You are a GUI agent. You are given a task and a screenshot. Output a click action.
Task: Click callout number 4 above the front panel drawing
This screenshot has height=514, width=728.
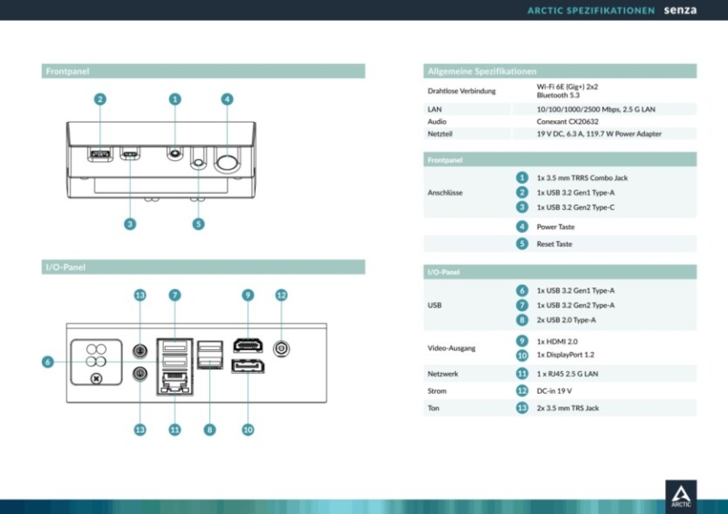(227, 99)
